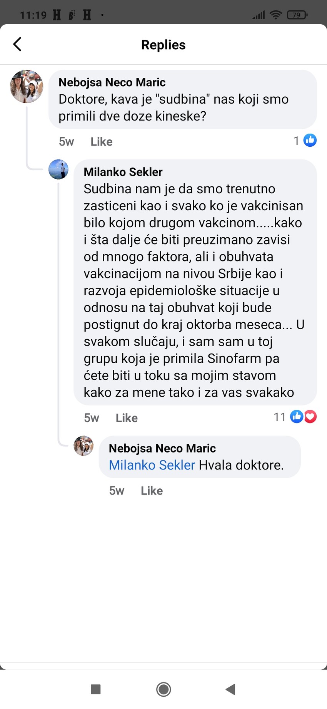Like Milanko Sekler's long reply

point(127,418)
